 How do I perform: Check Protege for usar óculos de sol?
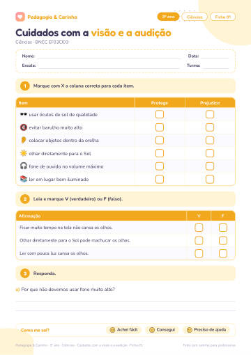160,114
